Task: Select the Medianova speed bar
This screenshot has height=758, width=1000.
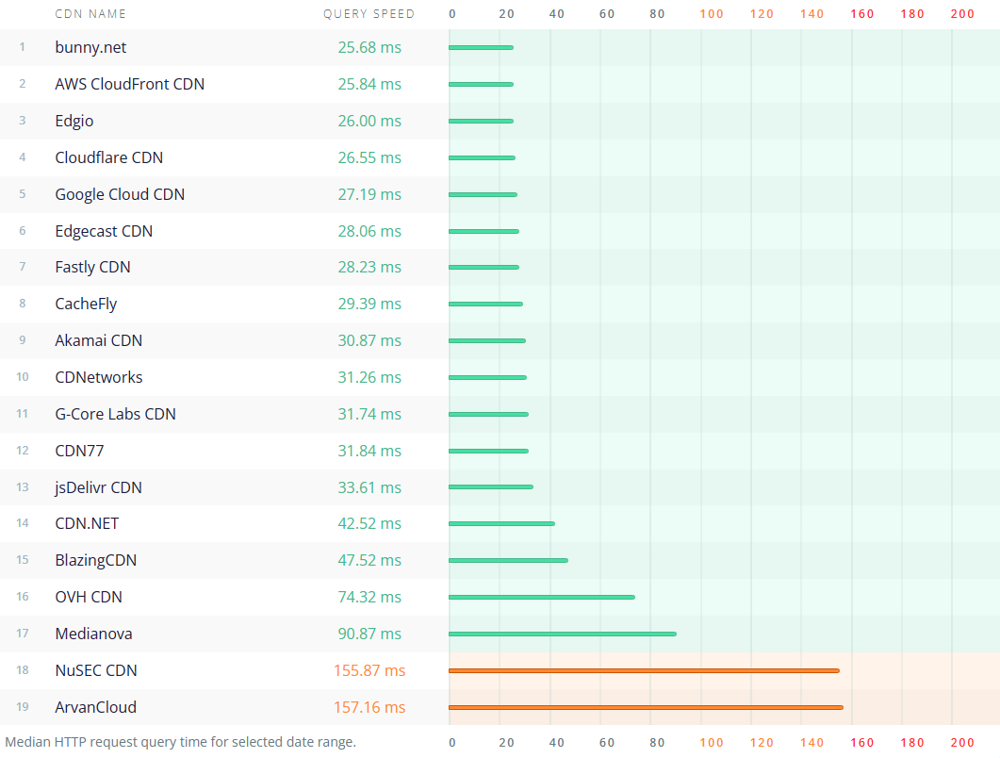Action: tap(563, 634)
